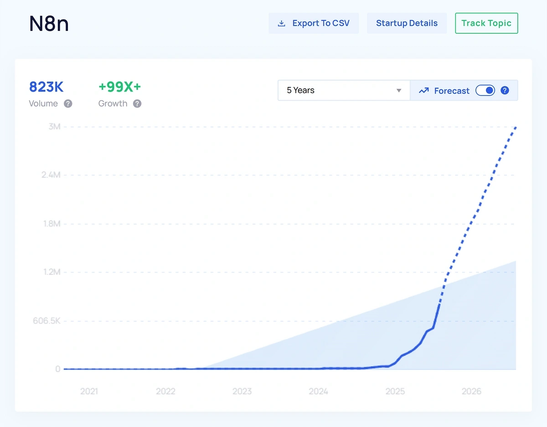Open the 5 Years time range dropdown
The width and height of the screenshot is (547, 427).
tap(344, 90)
